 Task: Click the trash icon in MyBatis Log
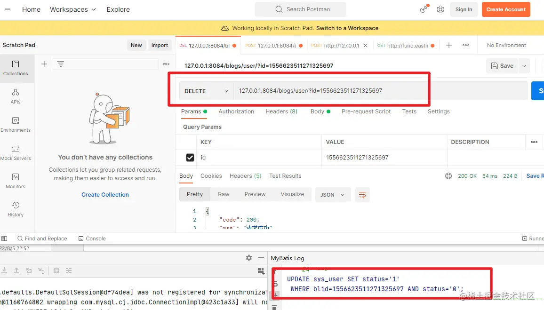tap(274, 307)
